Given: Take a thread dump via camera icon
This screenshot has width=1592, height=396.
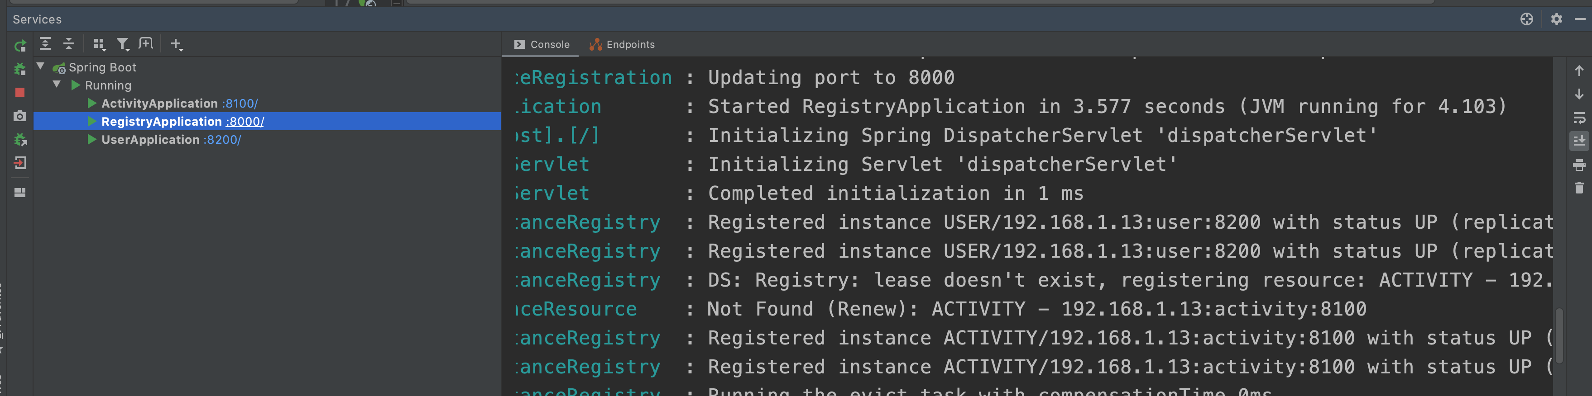Looking at the screenshot, I should [x=20, y=116].
